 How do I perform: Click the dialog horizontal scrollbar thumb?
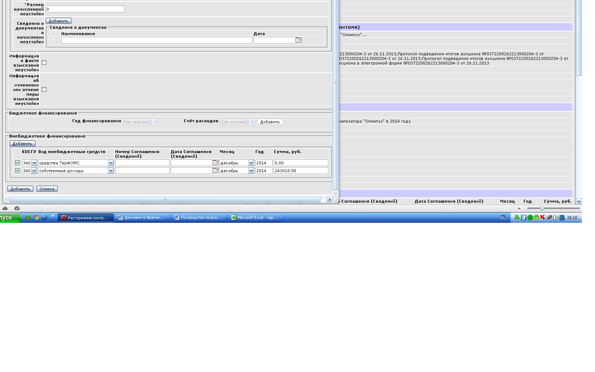(165, 199)
